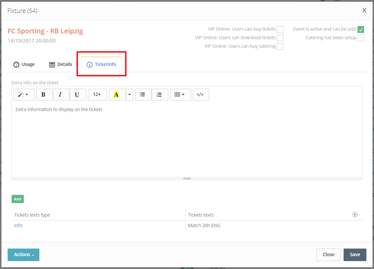Insert an unordered bullet list
374x269 pixels.
[x=143, y=95]
